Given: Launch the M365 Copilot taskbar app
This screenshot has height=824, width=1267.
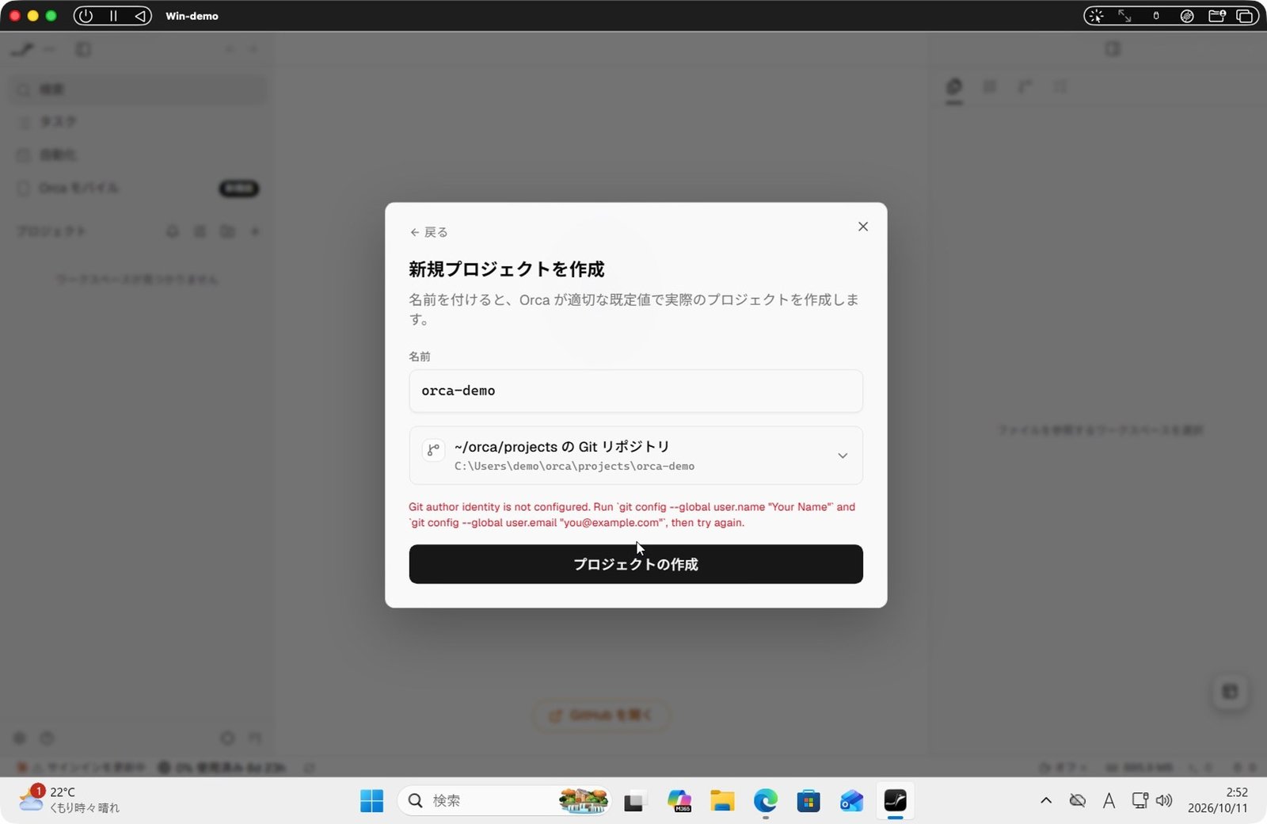Looking at the screenshot, I should pos(679,801).
